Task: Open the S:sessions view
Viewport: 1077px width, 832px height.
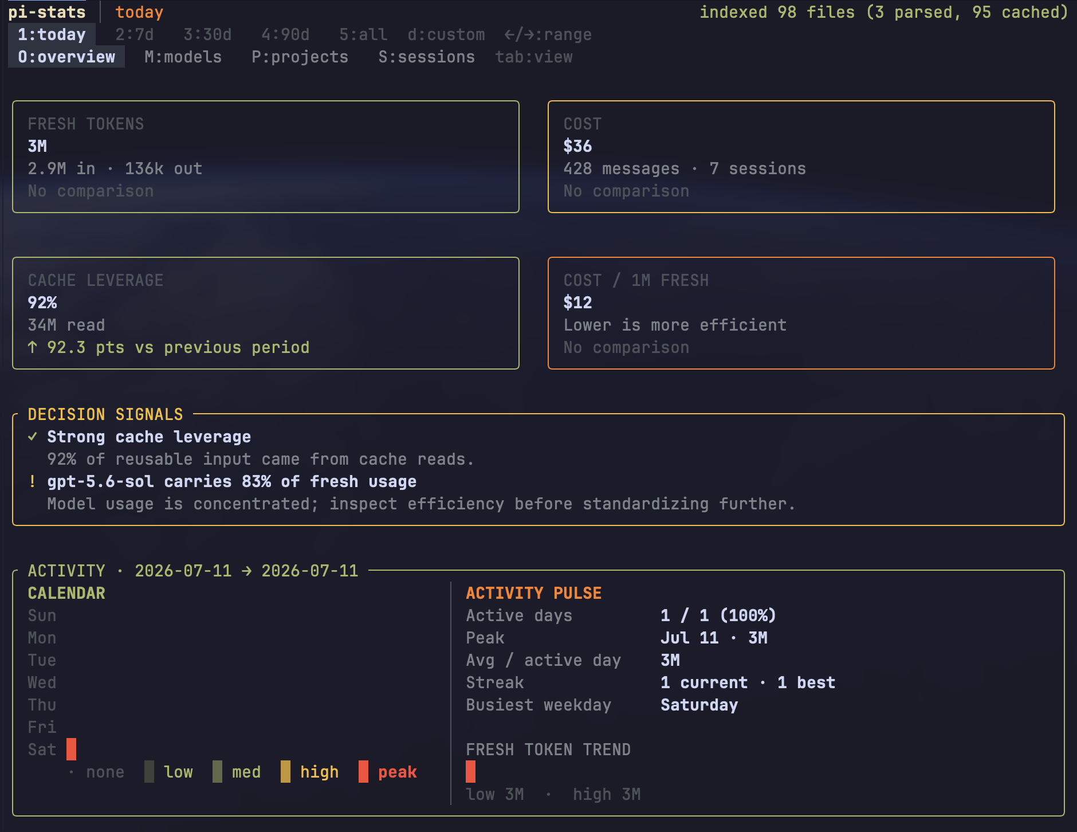Action: coord(427,57)
